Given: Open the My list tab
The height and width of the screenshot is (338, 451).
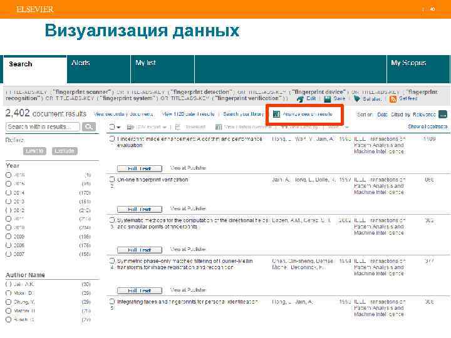Looking at the screenshot, I should tap(162, 69).
